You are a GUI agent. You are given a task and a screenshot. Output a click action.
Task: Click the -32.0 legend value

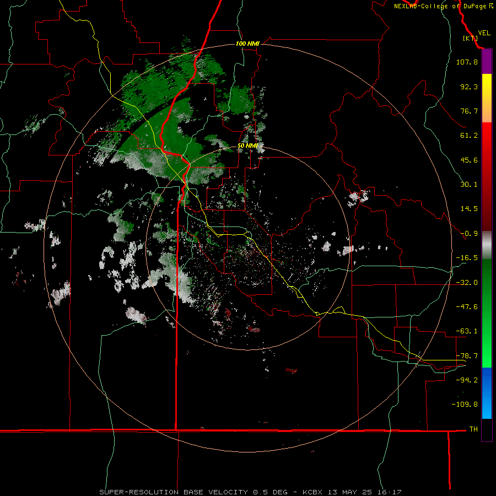pyautogui.click(x=467, y=283)
